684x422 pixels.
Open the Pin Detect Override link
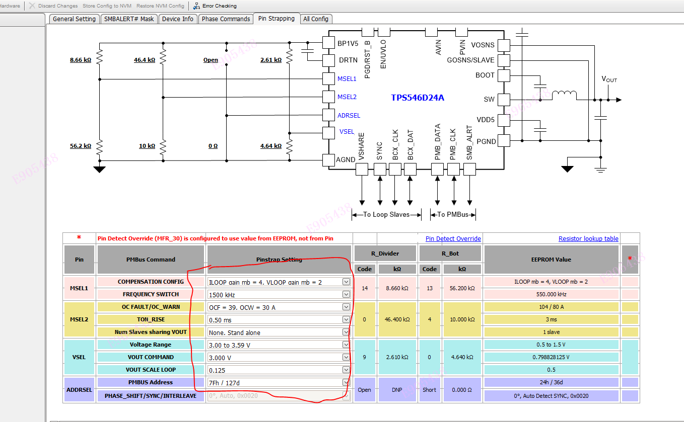pyautogui.click(x=453, y=239)
